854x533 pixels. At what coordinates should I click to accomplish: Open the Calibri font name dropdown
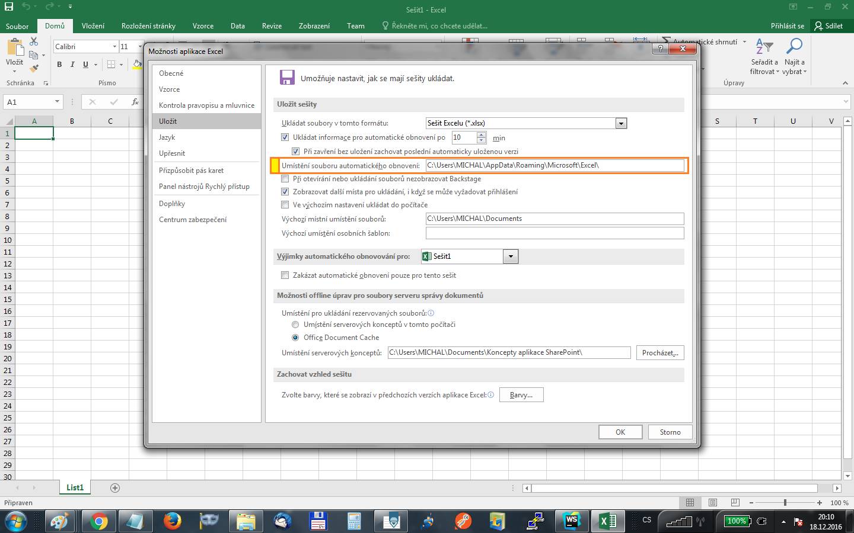pyautogui.click(x=114, y=47)
